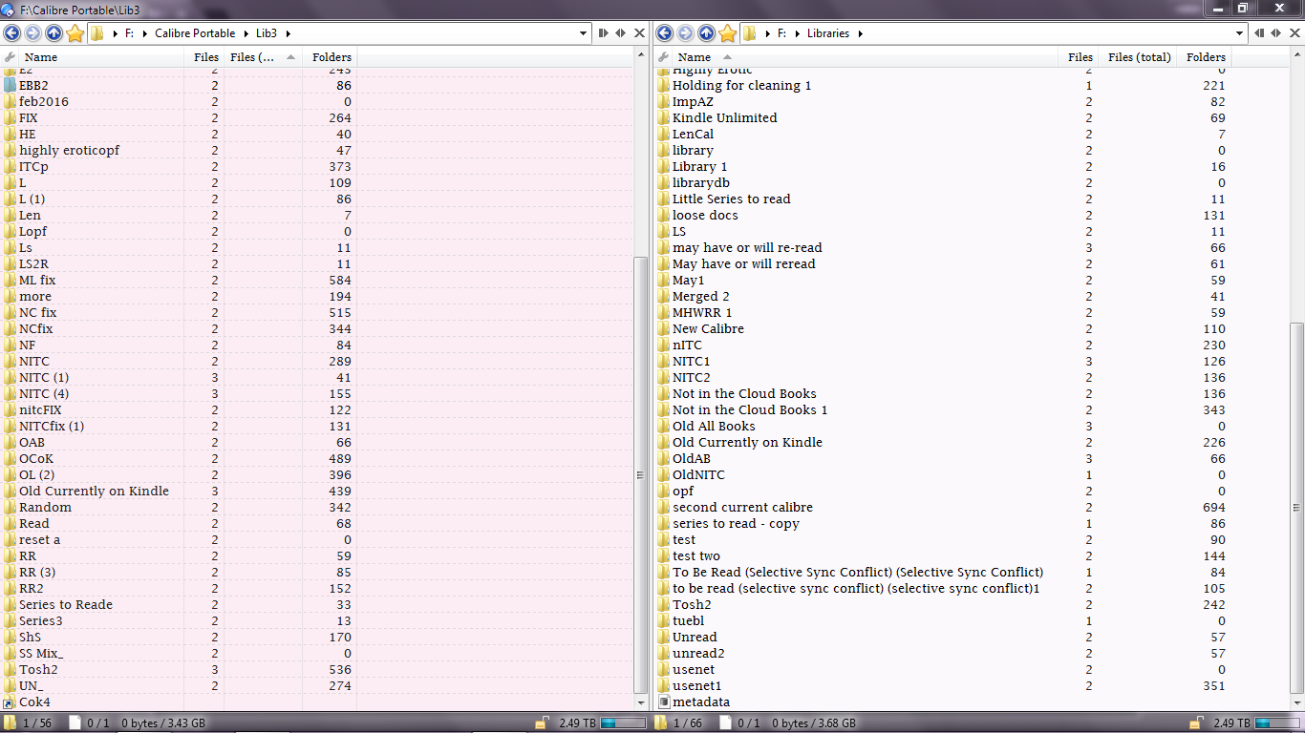Click folder icon of Old Currently on Kindle in left pane
This screenshot has width=1305, height=733.
click(x=11, y=492)
